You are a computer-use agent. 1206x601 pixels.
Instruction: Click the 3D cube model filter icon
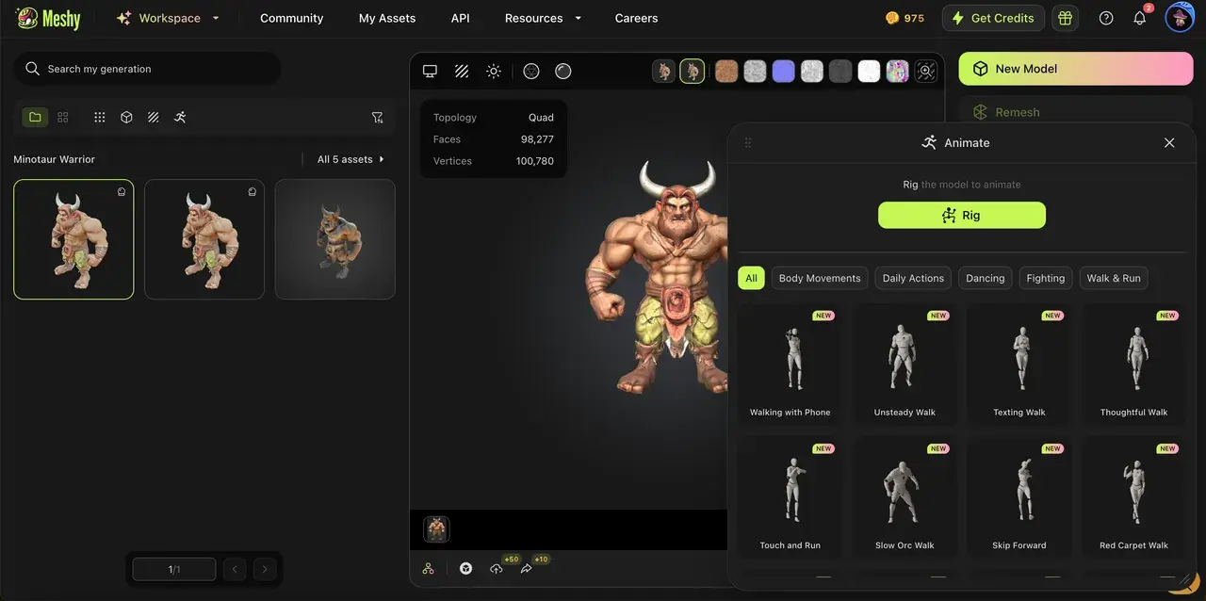click(126, 118)
